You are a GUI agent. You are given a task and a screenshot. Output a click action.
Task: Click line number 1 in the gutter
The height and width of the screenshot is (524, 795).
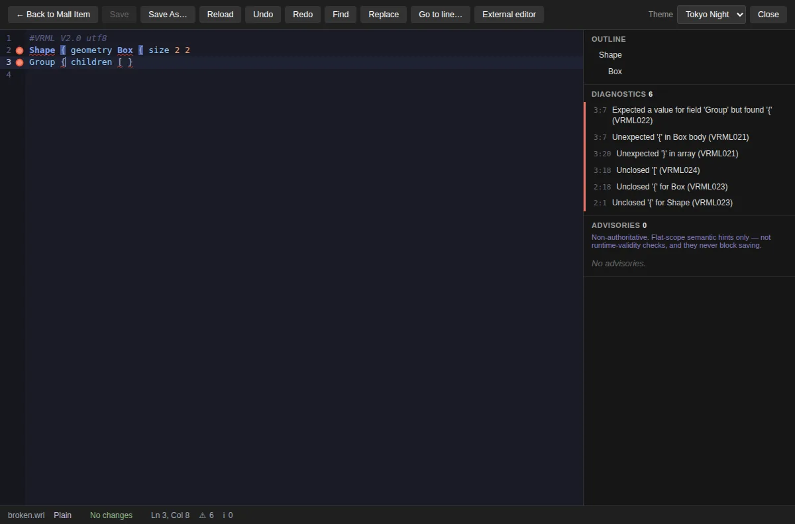(9, 38)
